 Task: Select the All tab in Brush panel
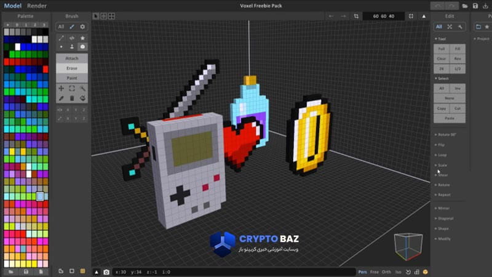(61, 26)
